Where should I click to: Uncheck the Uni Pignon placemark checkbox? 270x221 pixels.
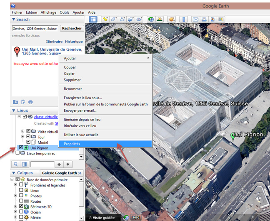[x=21, y=147]
